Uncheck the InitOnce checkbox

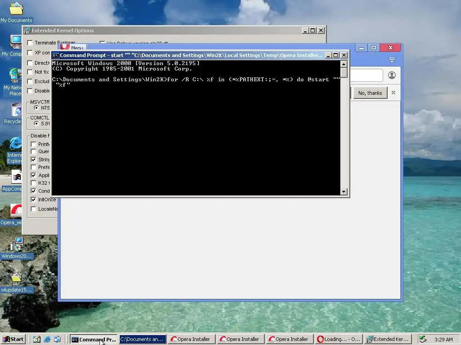pyautogui.click(x=33, y=199)
